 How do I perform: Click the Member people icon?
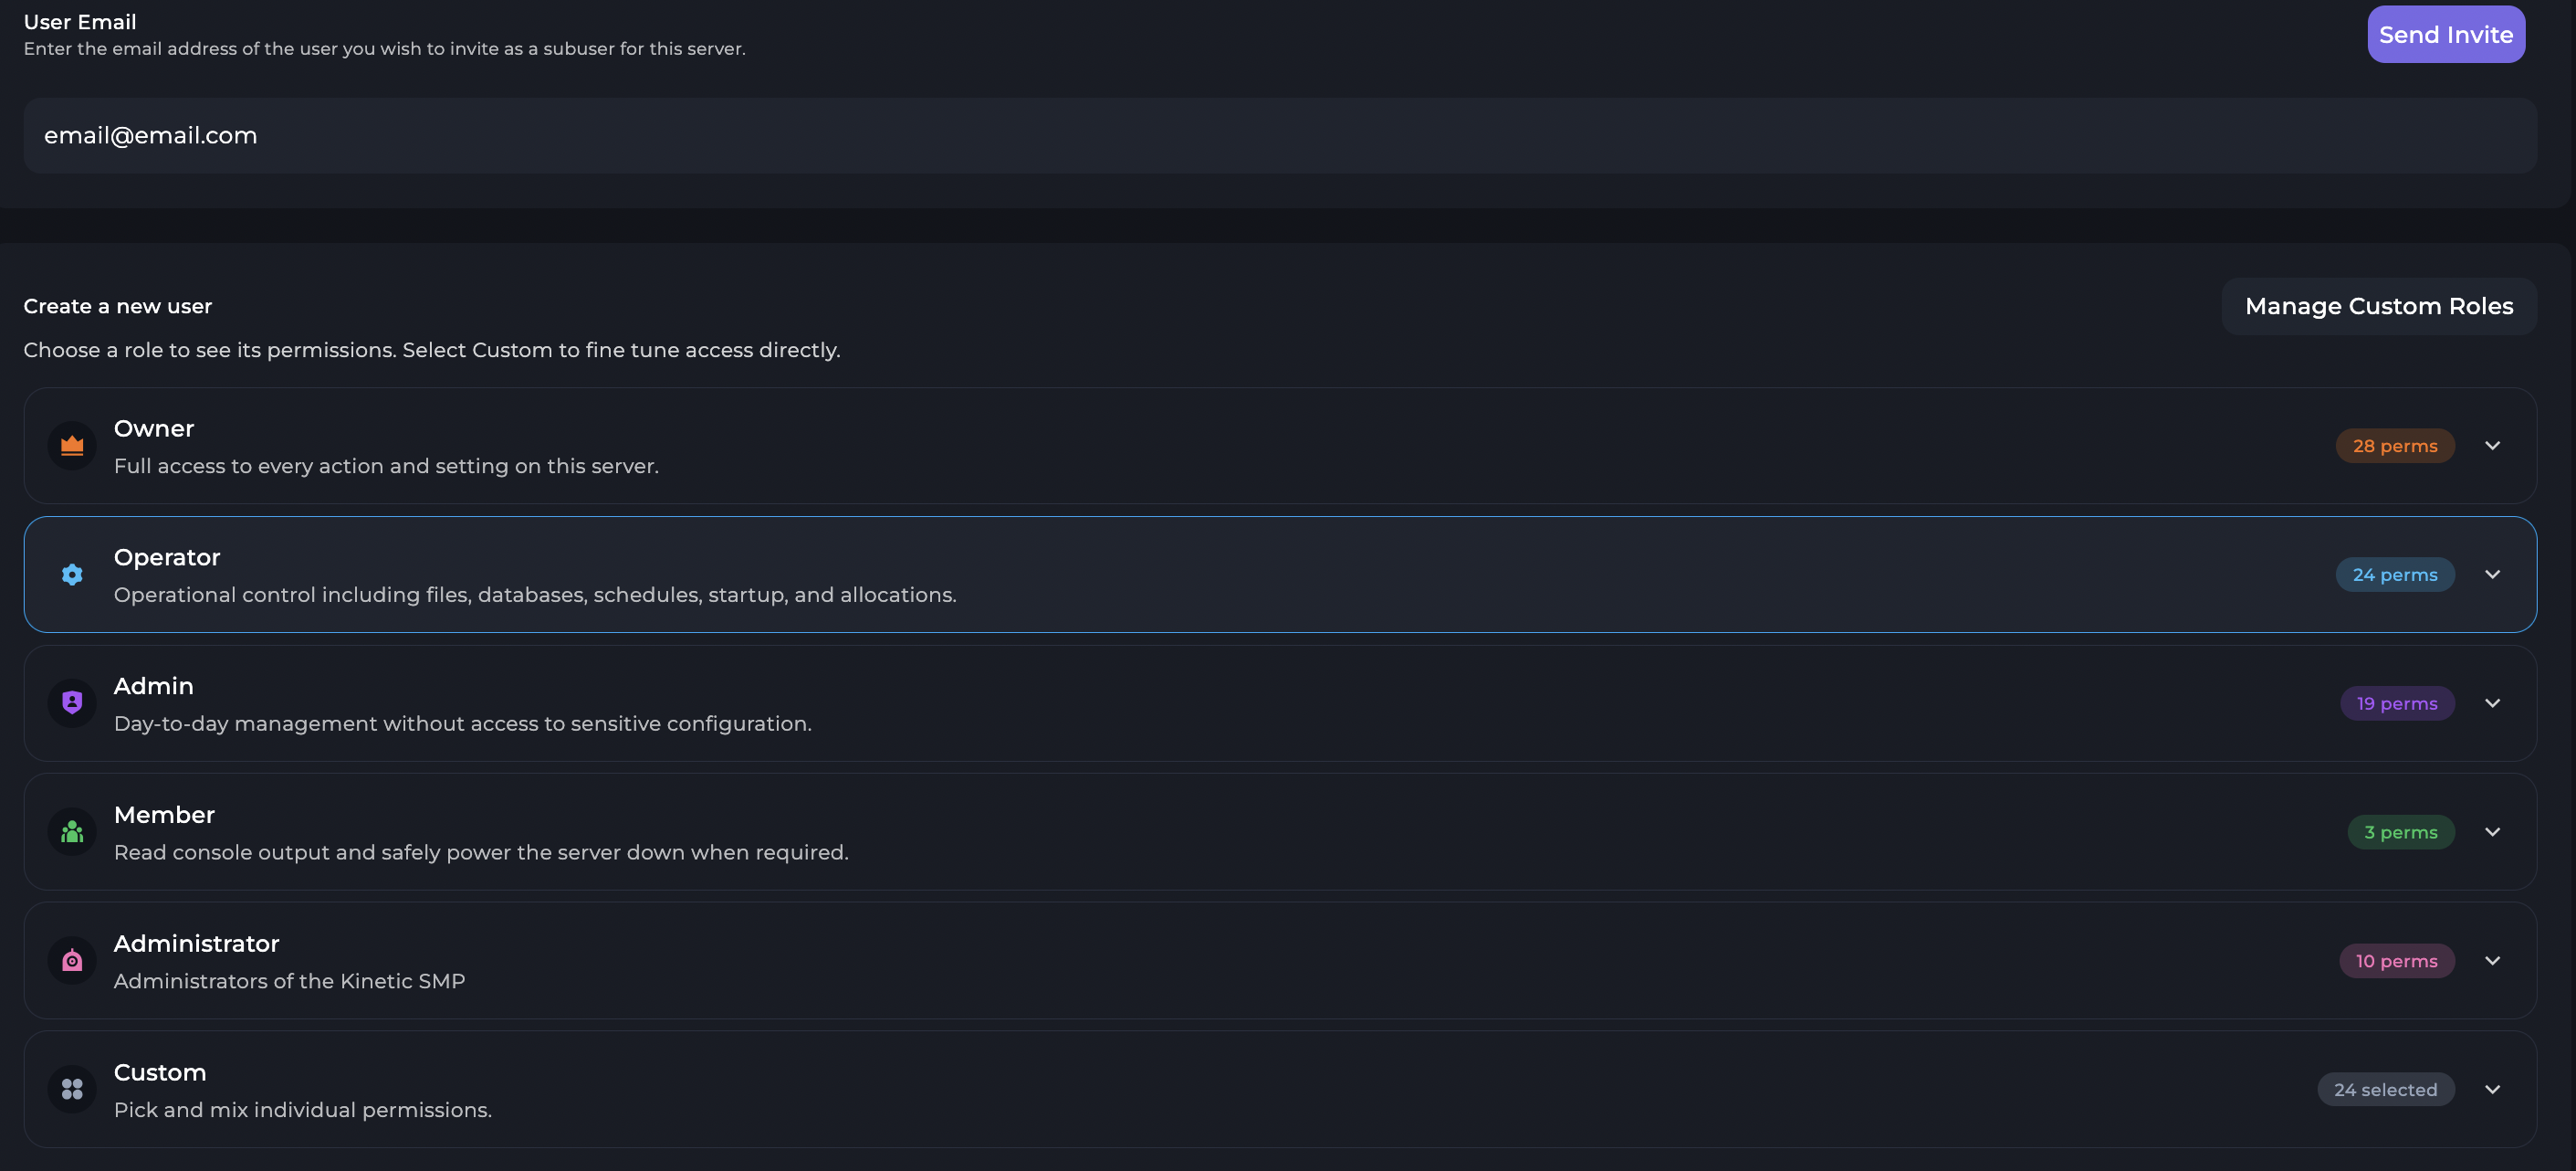[72, 832]
